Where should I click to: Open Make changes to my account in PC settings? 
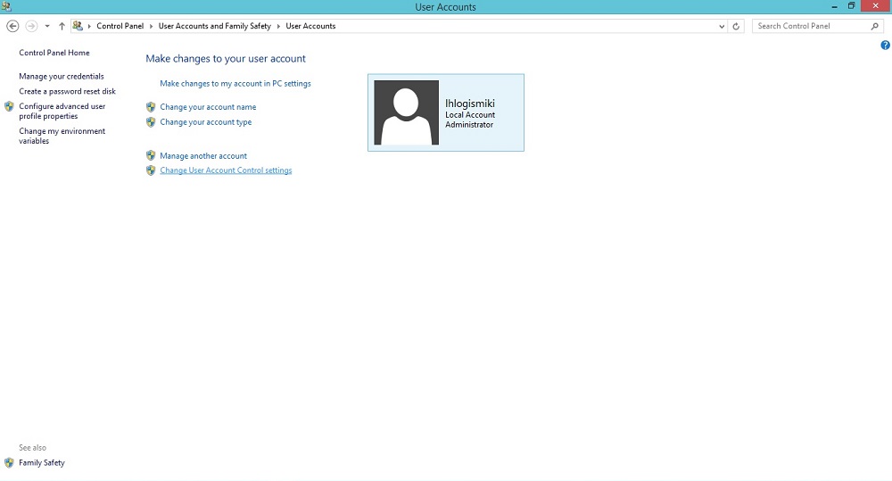(x=235, y=83)
